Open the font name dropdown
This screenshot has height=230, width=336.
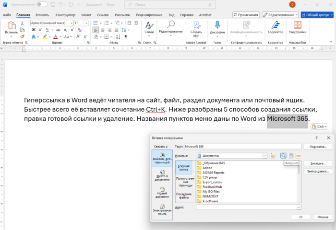click(x=72, y=23)
